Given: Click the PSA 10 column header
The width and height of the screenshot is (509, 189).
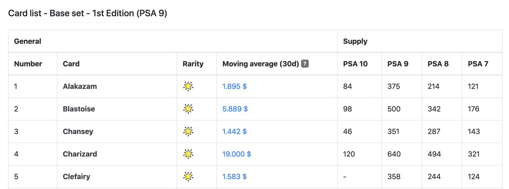Looking at the screenshot, I should (x=355, y=64).
